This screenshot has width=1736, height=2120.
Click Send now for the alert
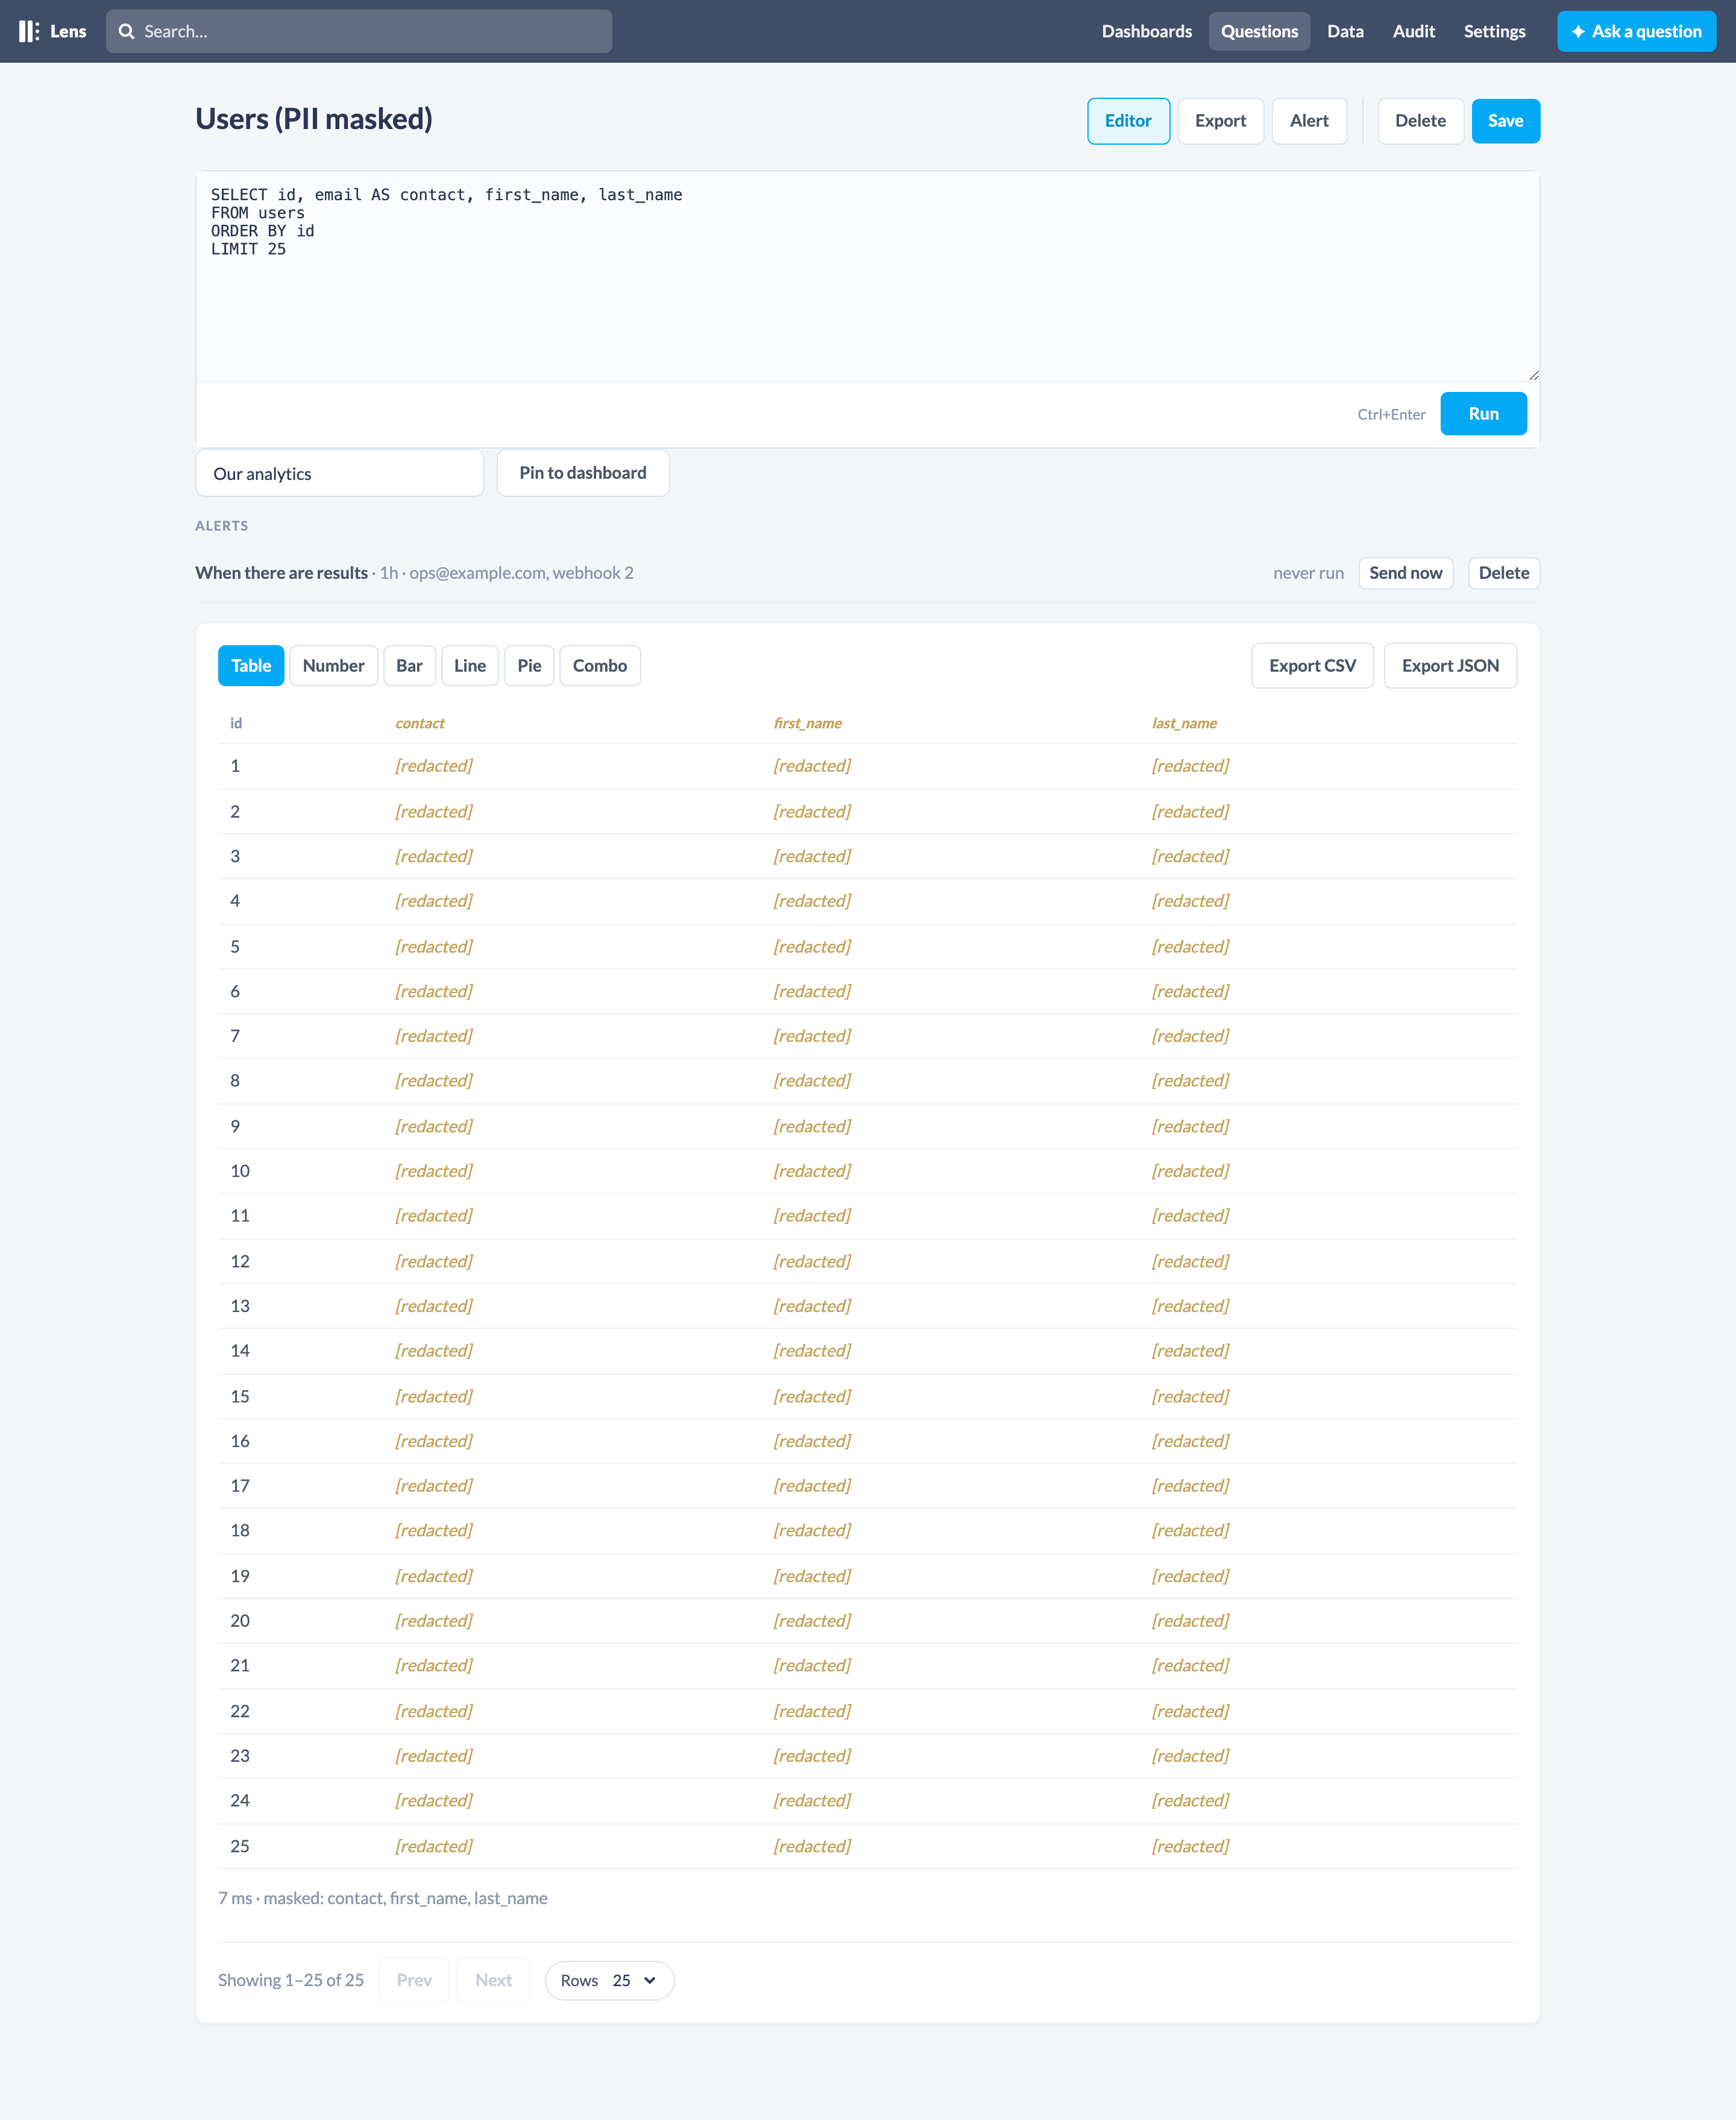[1405, 573]
